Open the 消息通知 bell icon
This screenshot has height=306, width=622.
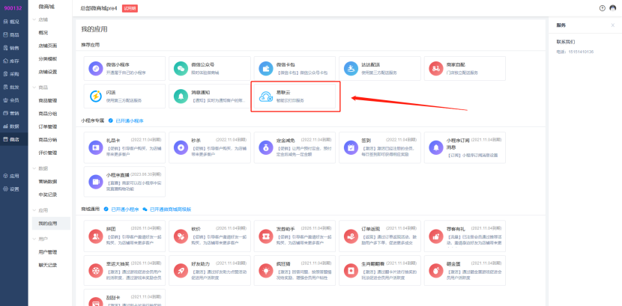(181, 97)
